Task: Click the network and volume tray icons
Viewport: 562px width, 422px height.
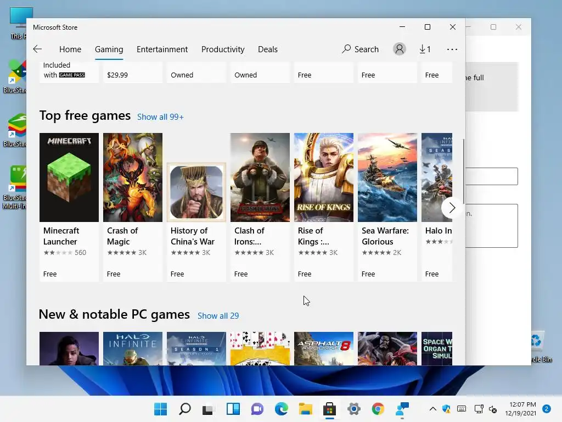Action: pos(485,409)
